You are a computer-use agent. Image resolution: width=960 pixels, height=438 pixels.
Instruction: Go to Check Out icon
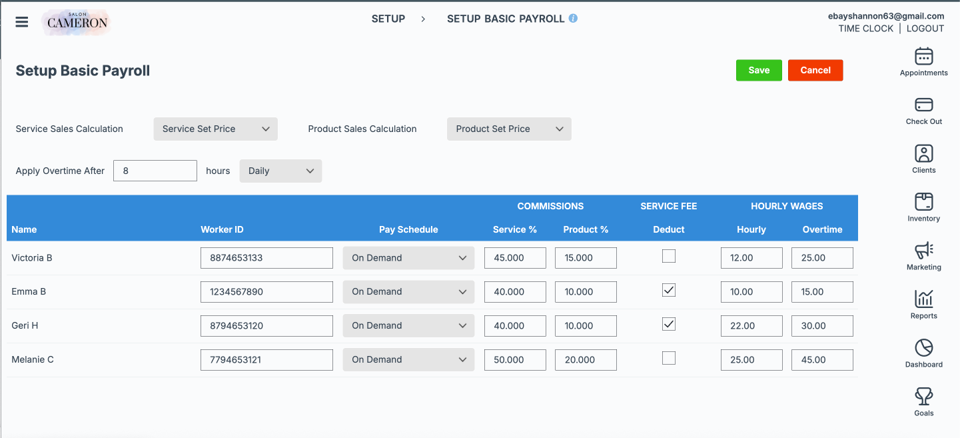[923, 105]
